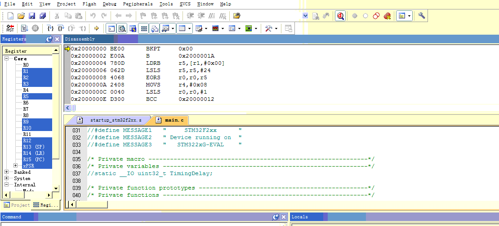Screen dimensions: 499x226
Task: Toggle the Disassembly Window button
Action: click(122, 28)
